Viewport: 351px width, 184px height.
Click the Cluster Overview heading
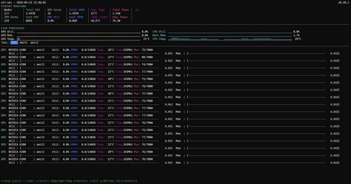pyautogui.click(x=13, y=6)
